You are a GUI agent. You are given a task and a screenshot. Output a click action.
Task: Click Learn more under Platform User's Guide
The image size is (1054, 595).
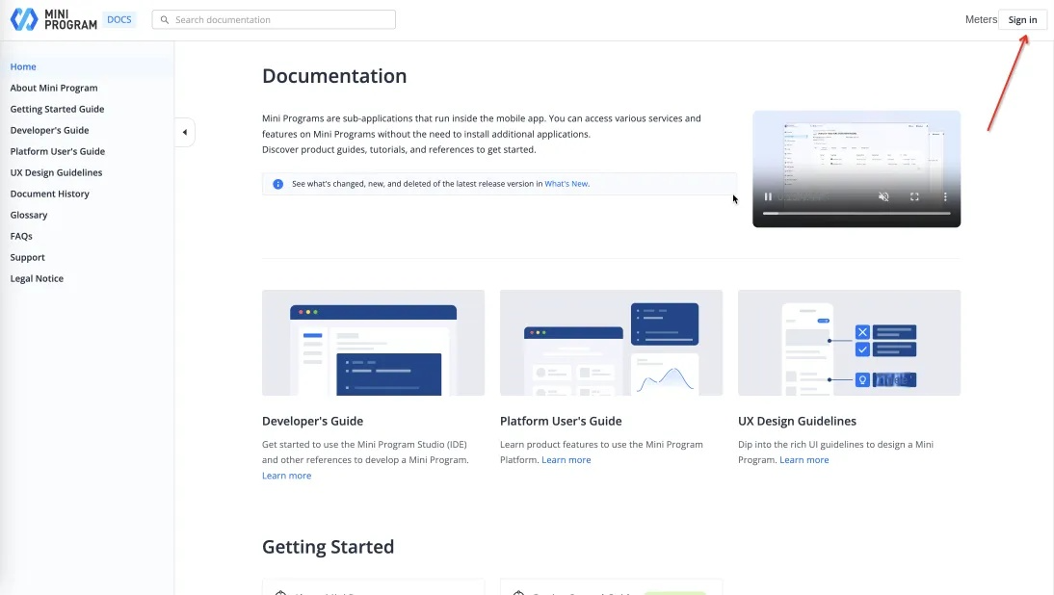tap(566, 460)
